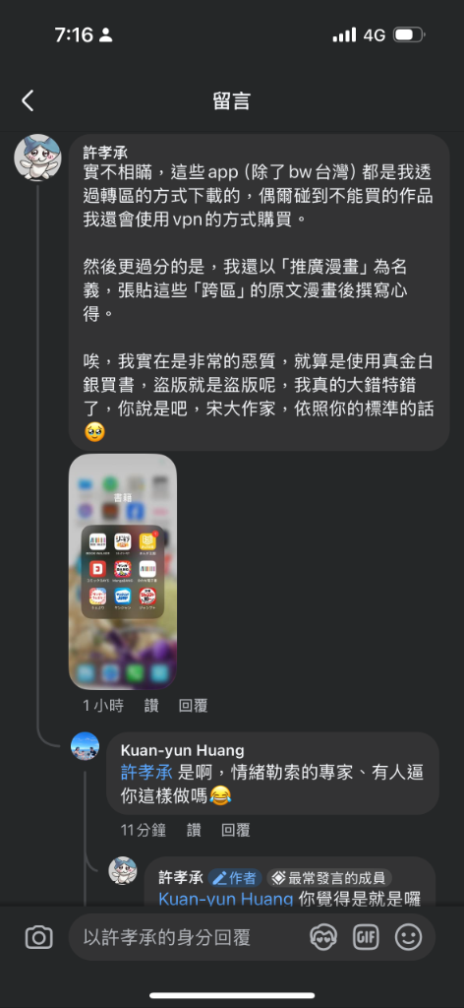The width and height of the screenshot is (464, 1008).
Task: Tap 許孝承's small avatar on nested reply
Action: pos(123,870)
